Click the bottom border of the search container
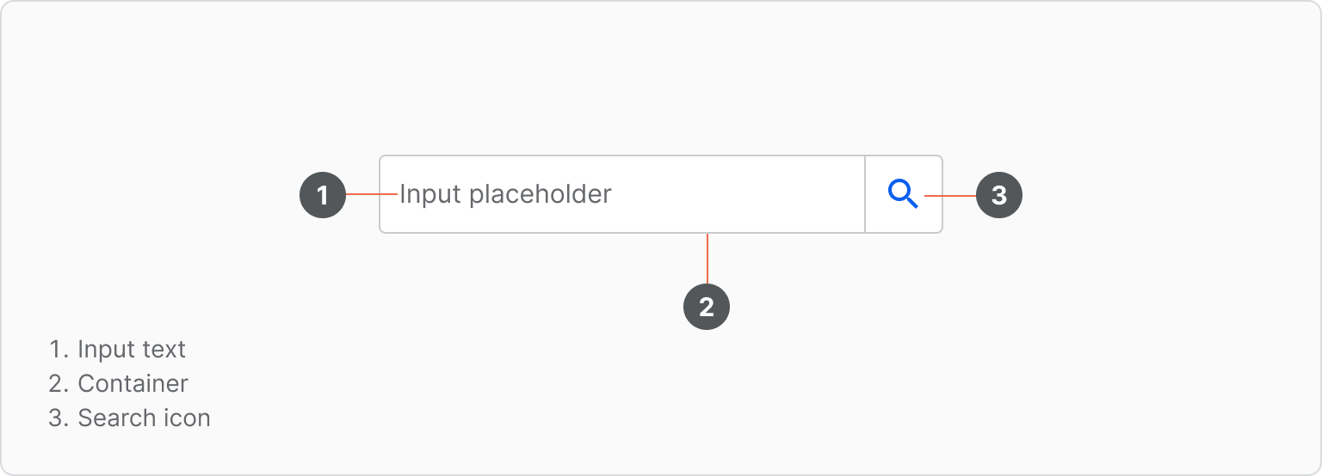The height and width of the screenshot is (476, 1322). [x=661, y=232]
